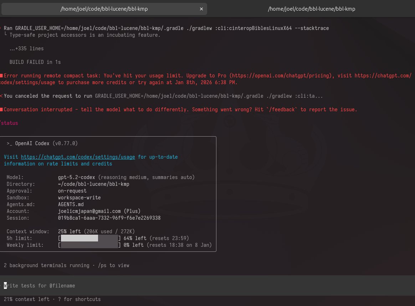
Task: Click '0% left (resets 18:38 on 8 Jan)' text
Action: coord(168,245)
